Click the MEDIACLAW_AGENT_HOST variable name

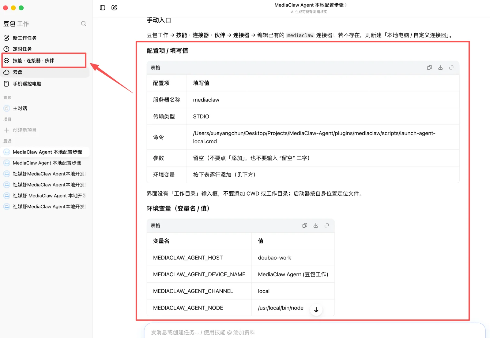point(188,258)
